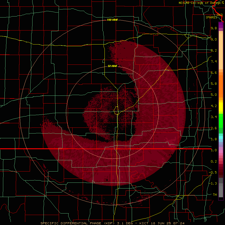This screenshot has height=225, width=225.
Task: Click the 9.0 value on the color scale
Action: [214, 39]
